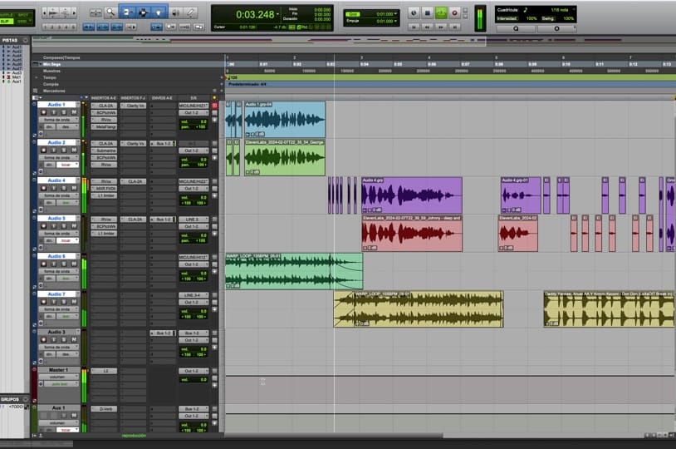Click INSERTOS A-E column header
Screen dimensions: 676x449
104,98
